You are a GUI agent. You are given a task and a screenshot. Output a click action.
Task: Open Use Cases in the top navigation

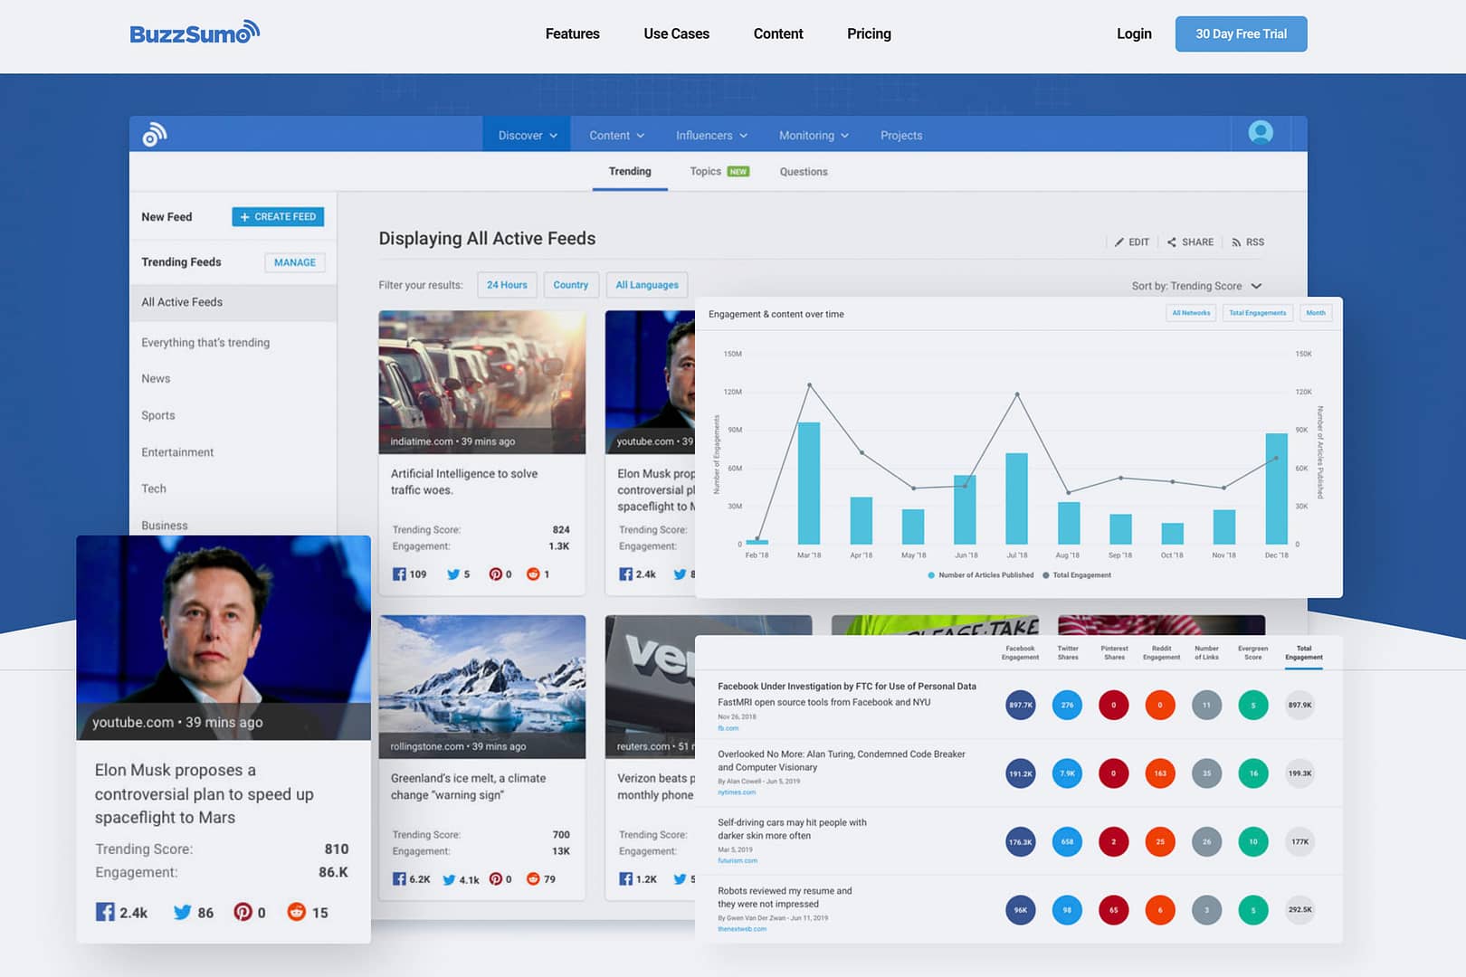tap(676, 33)
